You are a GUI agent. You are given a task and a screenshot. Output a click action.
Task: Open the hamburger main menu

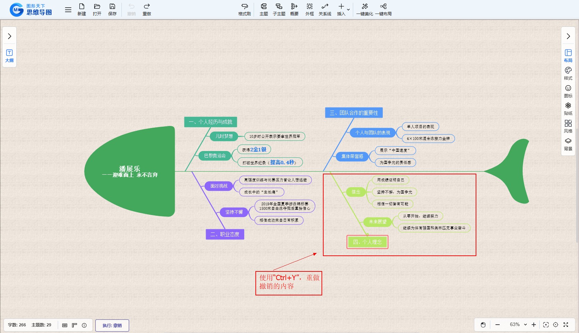pos(68,10)
